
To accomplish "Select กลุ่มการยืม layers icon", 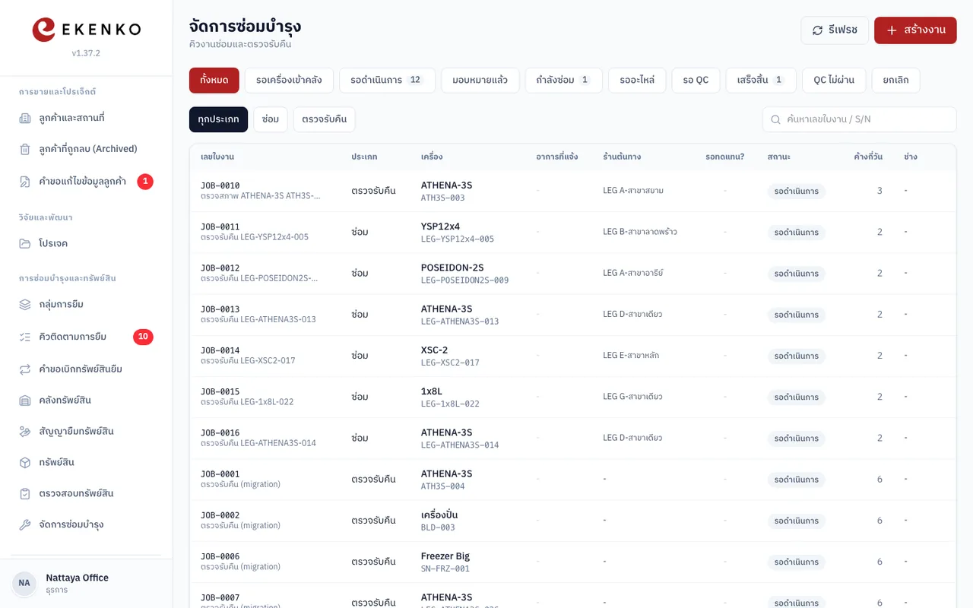I will pyautogui.click(x=25, y=304).
